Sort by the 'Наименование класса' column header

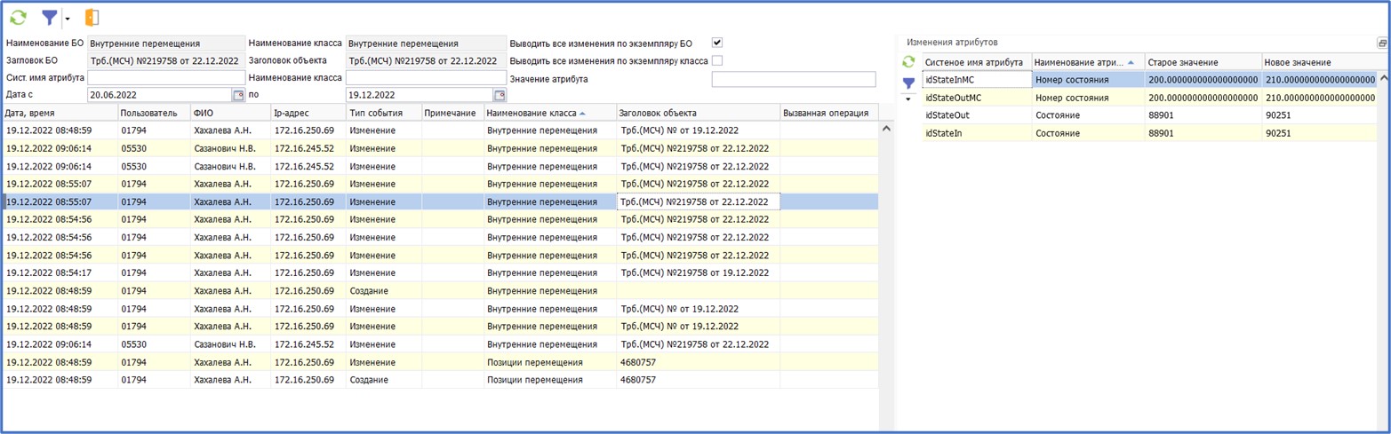tap(532, 113)
